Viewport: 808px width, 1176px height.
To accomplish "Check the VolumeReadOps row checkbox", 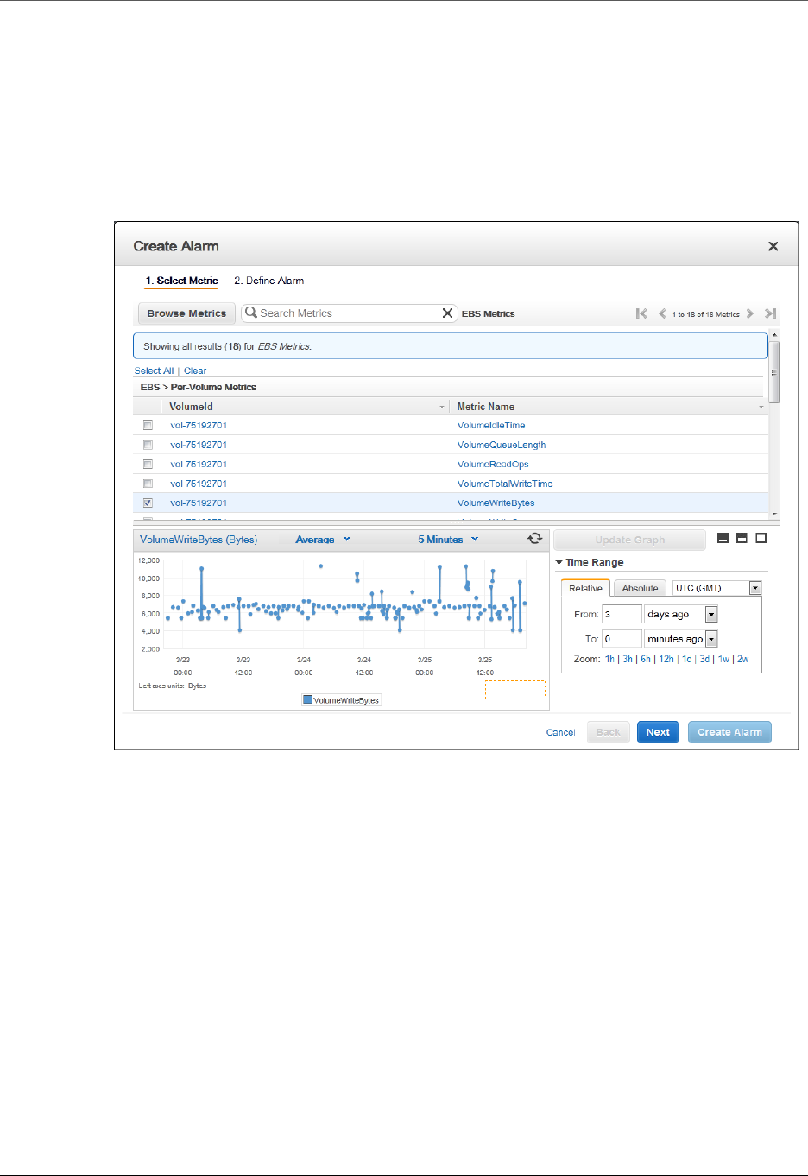I will click(x=148, y=465).
